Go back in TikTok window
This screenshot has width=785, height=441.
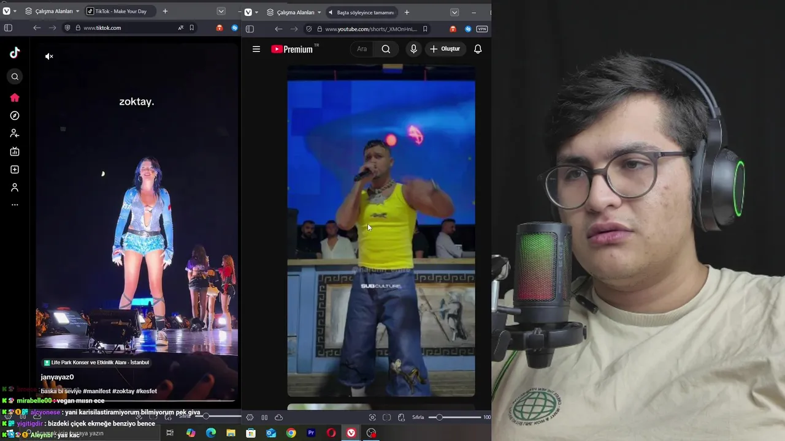(x=37, y=28)
